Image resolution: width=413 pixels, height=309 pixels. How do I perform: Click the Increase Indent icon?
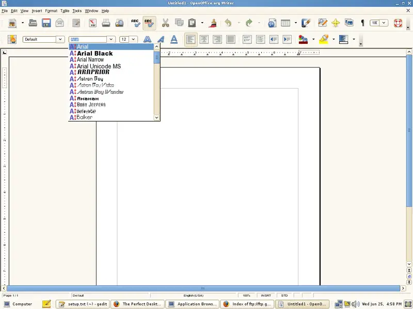(287, 40)
